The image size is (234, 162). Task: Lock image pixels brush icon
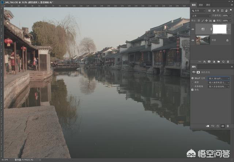[x=203, y=20]
